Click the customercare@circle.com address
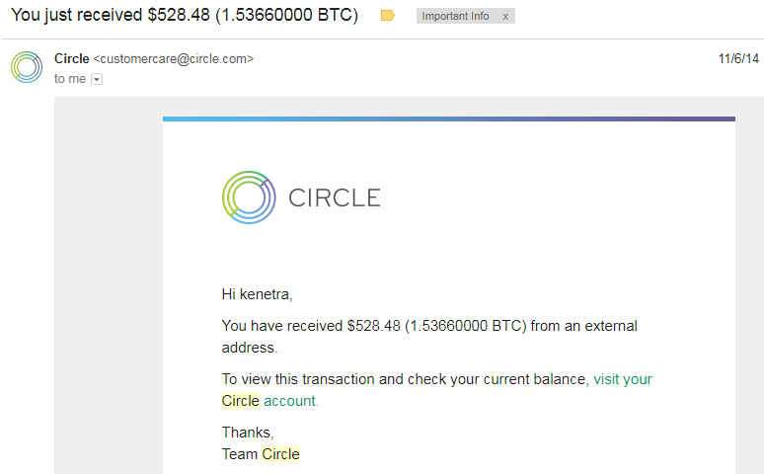This screenshot has width=764, height=474. (174, 59)
